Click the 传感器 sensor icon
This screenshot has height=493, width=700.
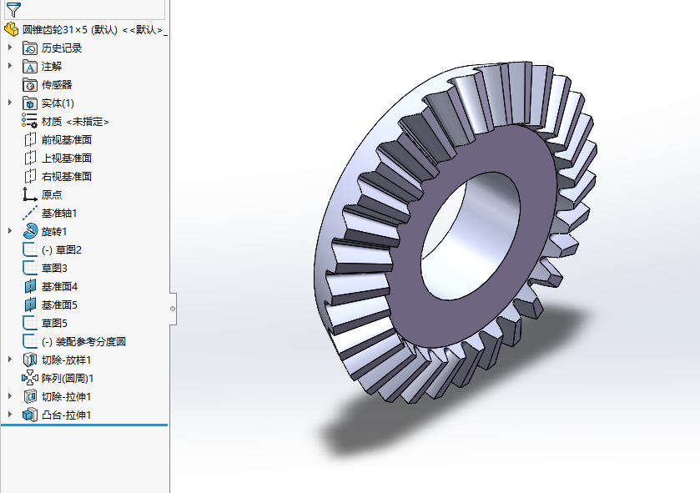click(29, 85)
